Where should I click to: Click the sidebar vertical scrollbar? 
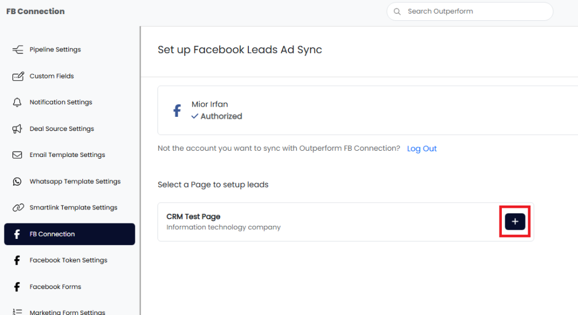(140, 169)
